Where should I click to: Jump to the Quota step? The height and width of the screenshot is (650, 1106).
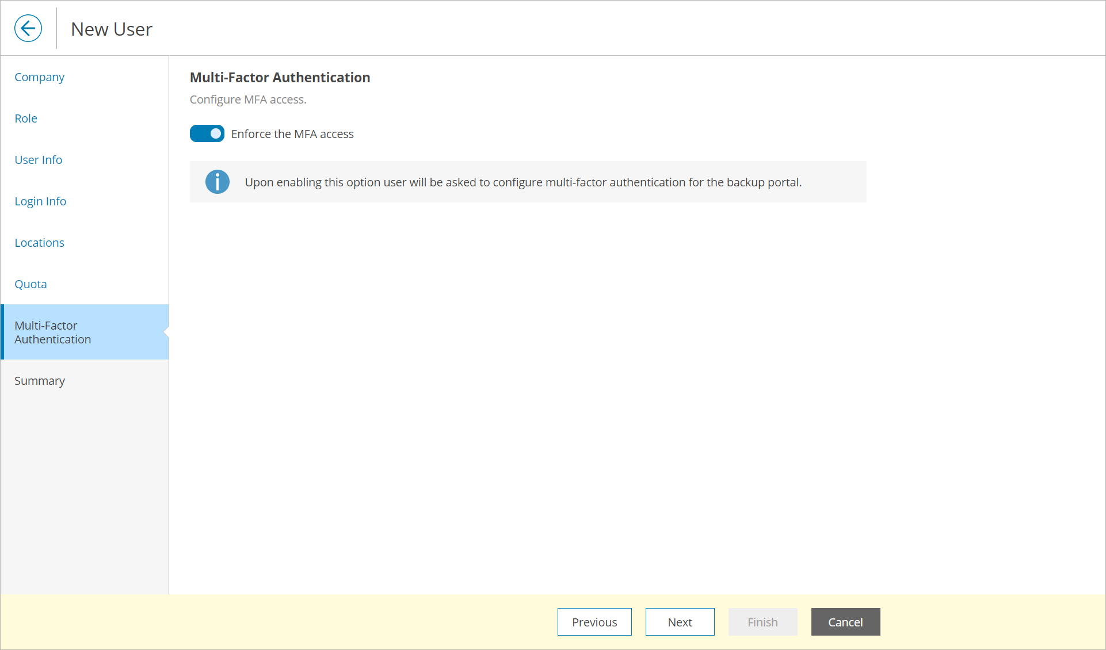pyautogui.click(x=30, y=284)
